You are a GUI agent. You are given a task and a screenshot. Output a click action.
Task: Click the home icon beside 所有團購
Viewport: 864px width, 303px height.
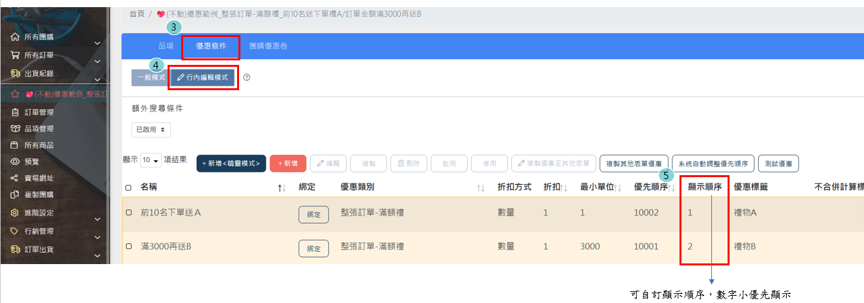click(x=15, y=37)
